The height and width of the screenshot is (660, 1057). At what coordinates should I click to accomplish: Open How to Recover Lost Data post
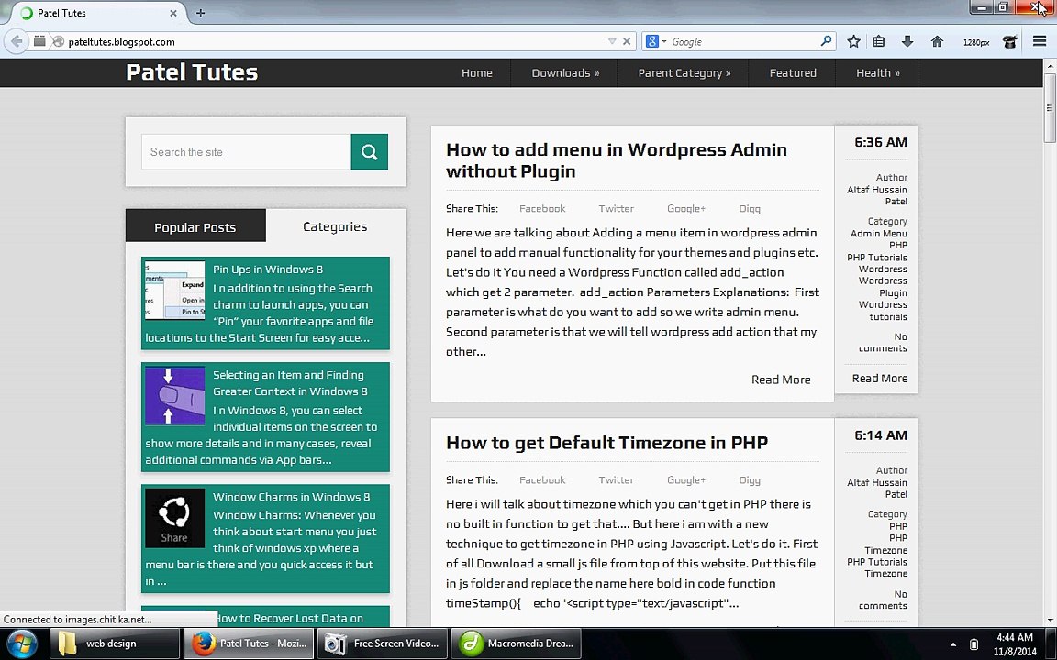pyautogui.click(x=288, y=618)
